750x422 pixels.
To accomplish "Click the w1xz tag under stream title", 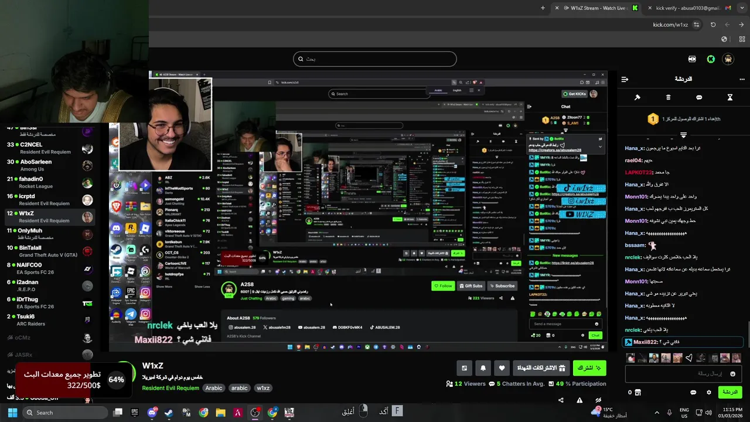I will (x=263, y=388).
